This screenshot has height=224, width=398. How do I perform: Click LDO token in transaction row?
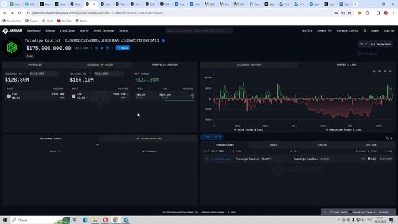(x=372, y=159)
